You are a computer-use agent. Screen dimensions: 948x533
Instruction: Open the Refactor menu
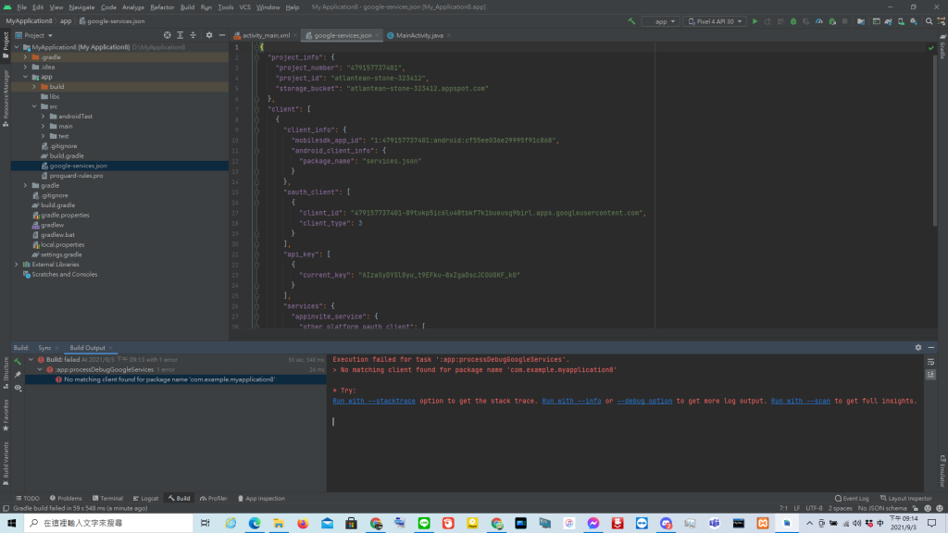[x=162, y=6]
